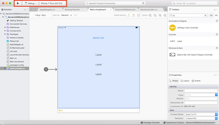The height and width of the screenshot is (125, 219).
Task: Open the Package Console pad
Action: tap(150, 123)
